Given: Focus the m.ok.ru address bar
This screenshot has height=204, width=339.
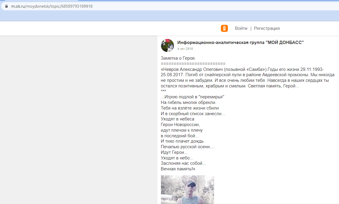Looking at the screenshot, I should click(x=171, y=6).
